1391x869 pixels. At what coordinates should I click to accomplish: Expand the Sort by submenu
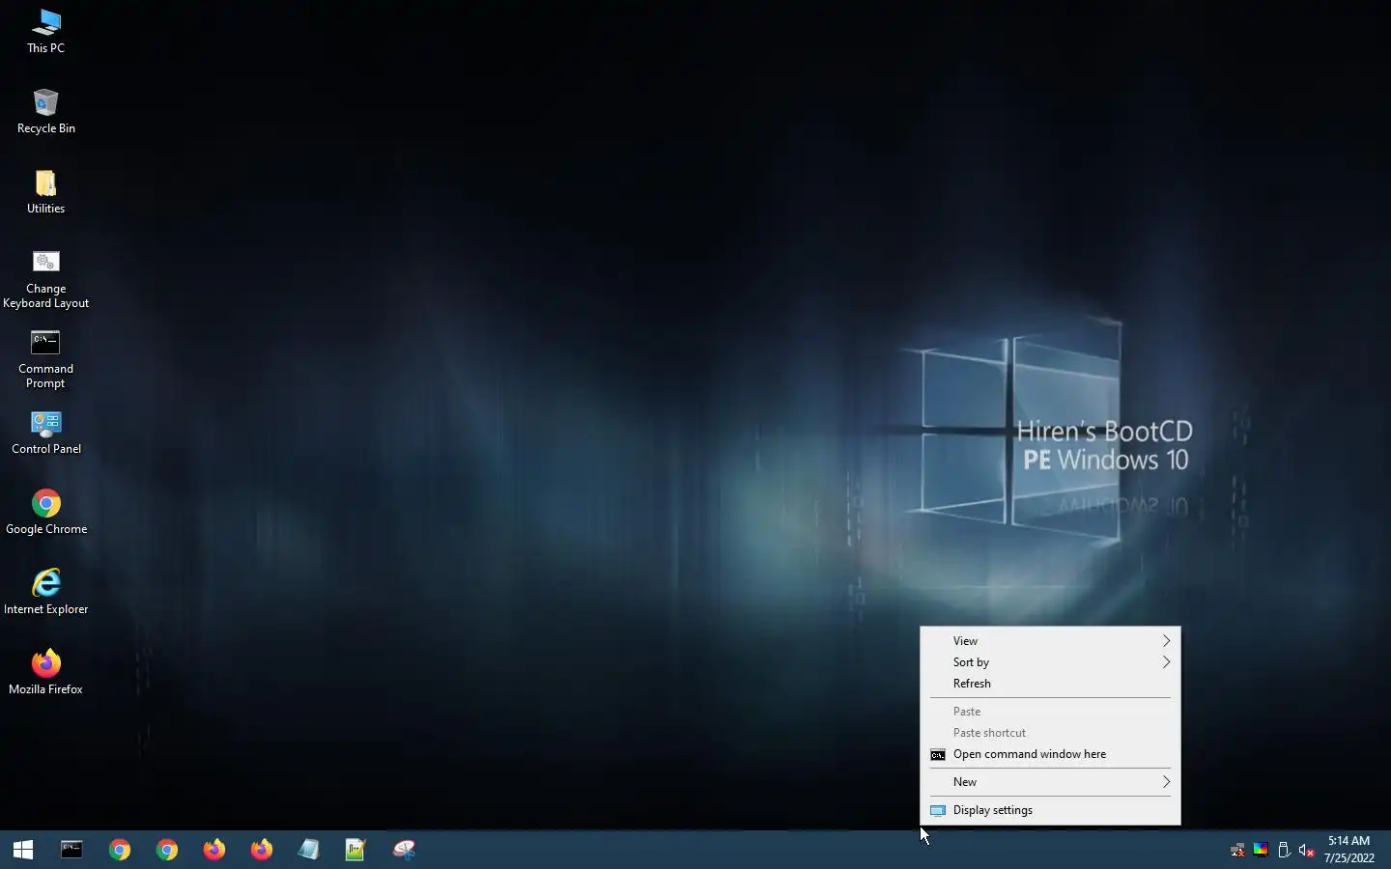(x=1050, y=662)
